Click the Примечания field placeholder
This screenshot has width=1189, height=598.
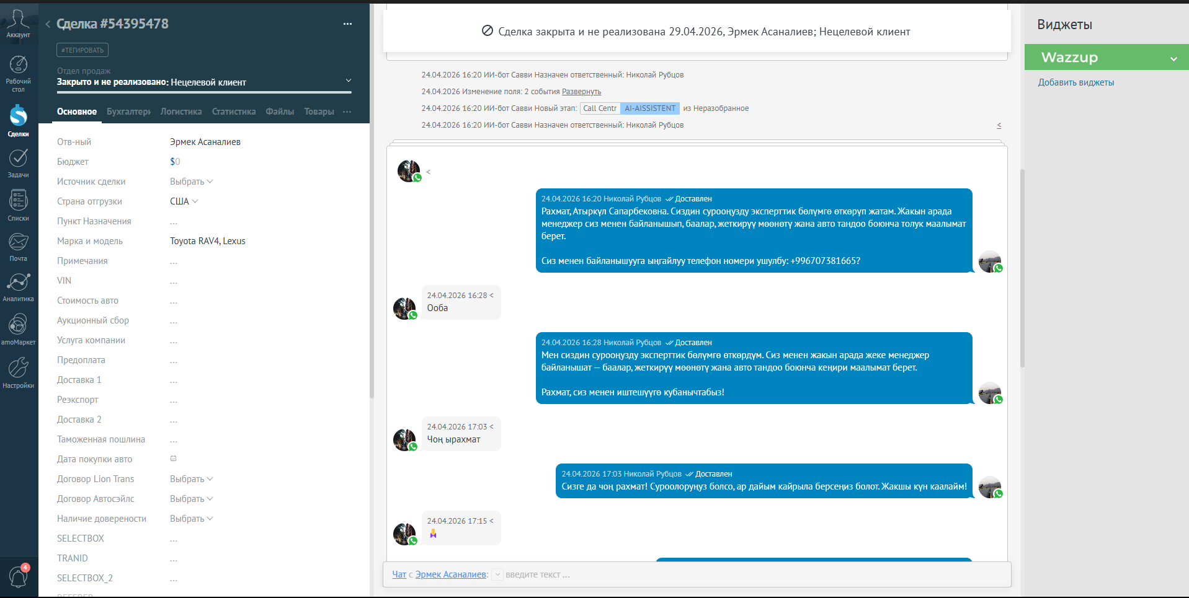(x=174, y=262)
